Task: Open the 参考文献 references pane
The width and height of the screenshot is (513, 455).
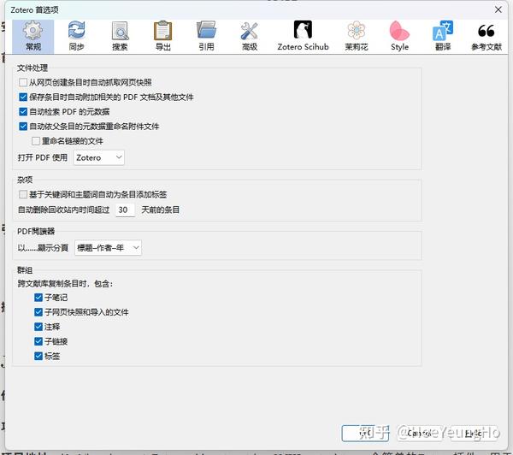Action: click(x=486, y=36)
